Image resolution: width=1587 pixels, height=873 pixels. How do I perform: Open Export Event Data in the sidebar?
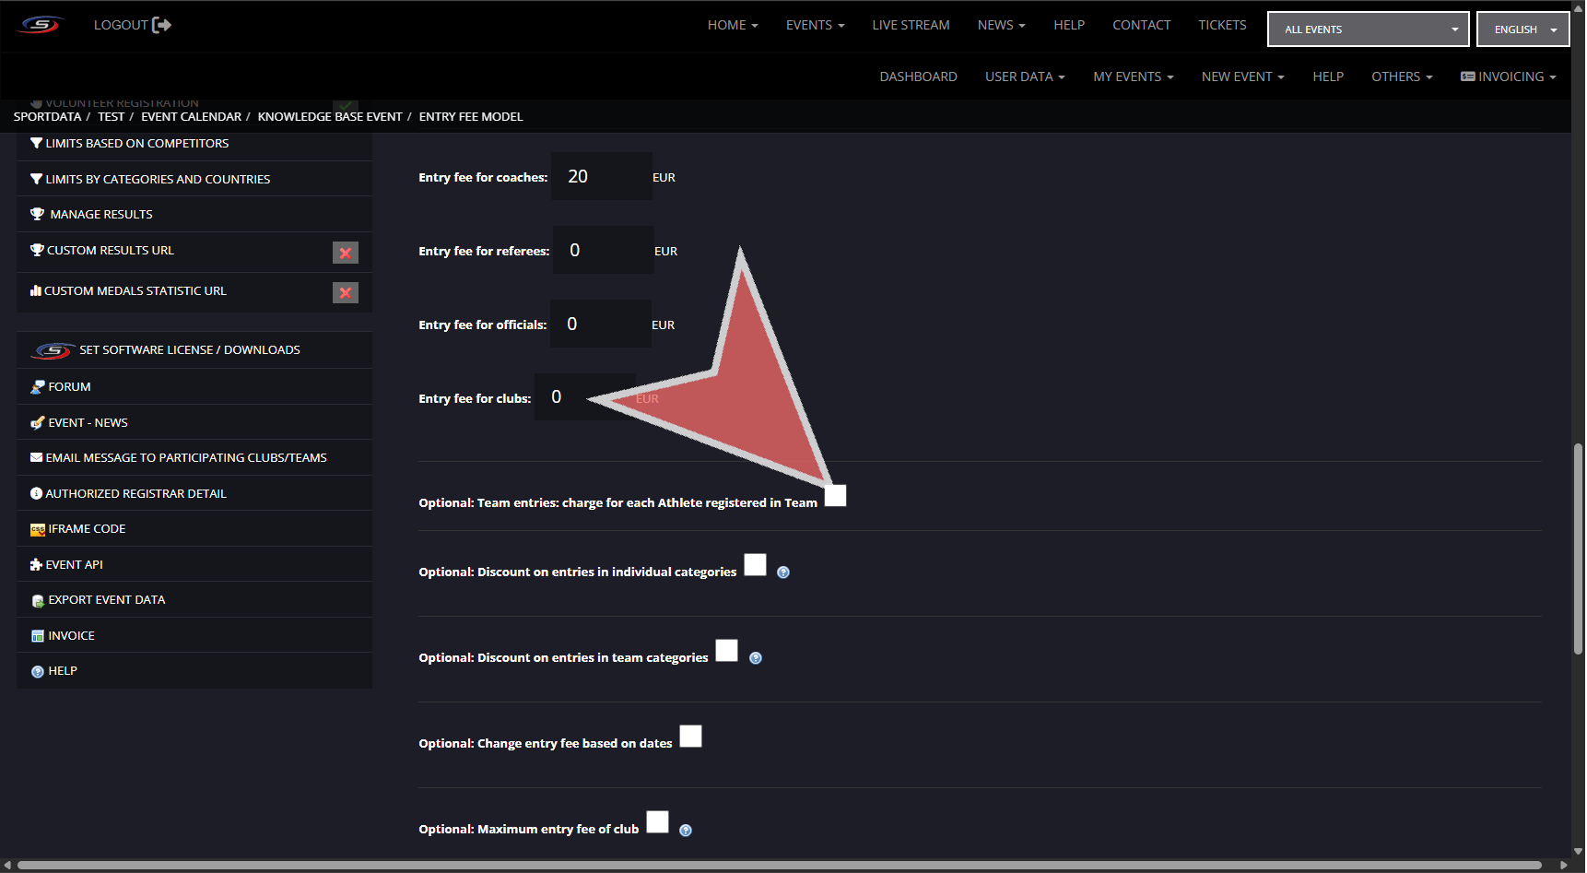[106, 600]
